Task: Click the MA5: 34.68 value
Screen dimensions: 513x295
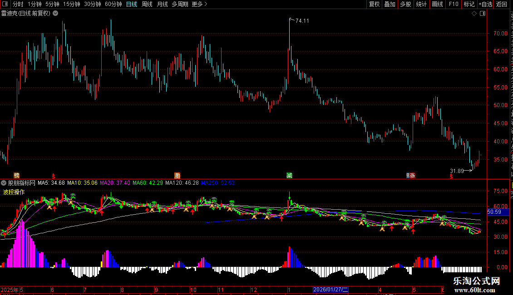Action: [51, 183]
